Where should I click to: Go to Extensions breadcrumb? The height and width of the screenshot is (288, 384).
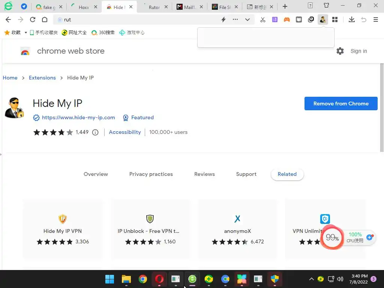click(x=42, y=78)
